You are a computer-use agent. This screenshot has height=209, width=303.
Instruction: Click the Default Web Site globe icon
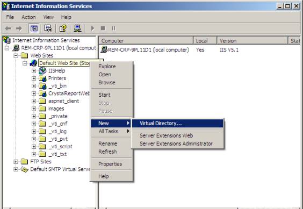click(x=33, y=63)
